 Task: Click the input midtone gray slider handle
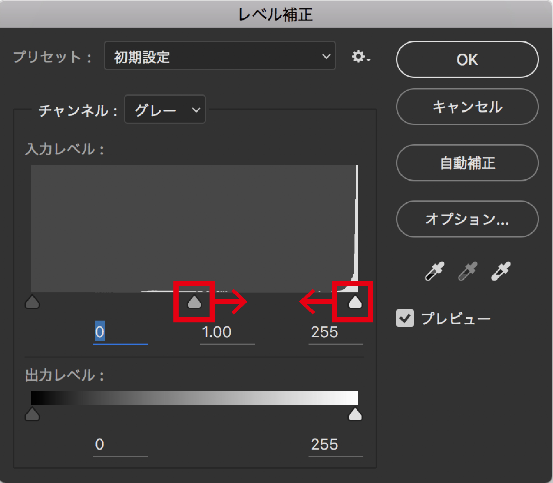pyautogui.click(x=194, y=302)
